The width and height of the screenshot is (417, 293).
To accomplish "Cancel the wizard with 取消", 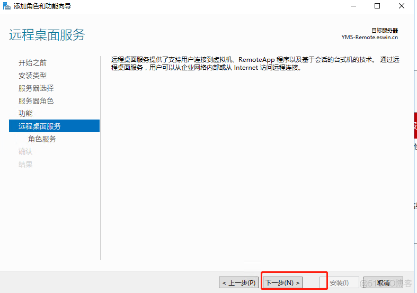I will point(384,283).
